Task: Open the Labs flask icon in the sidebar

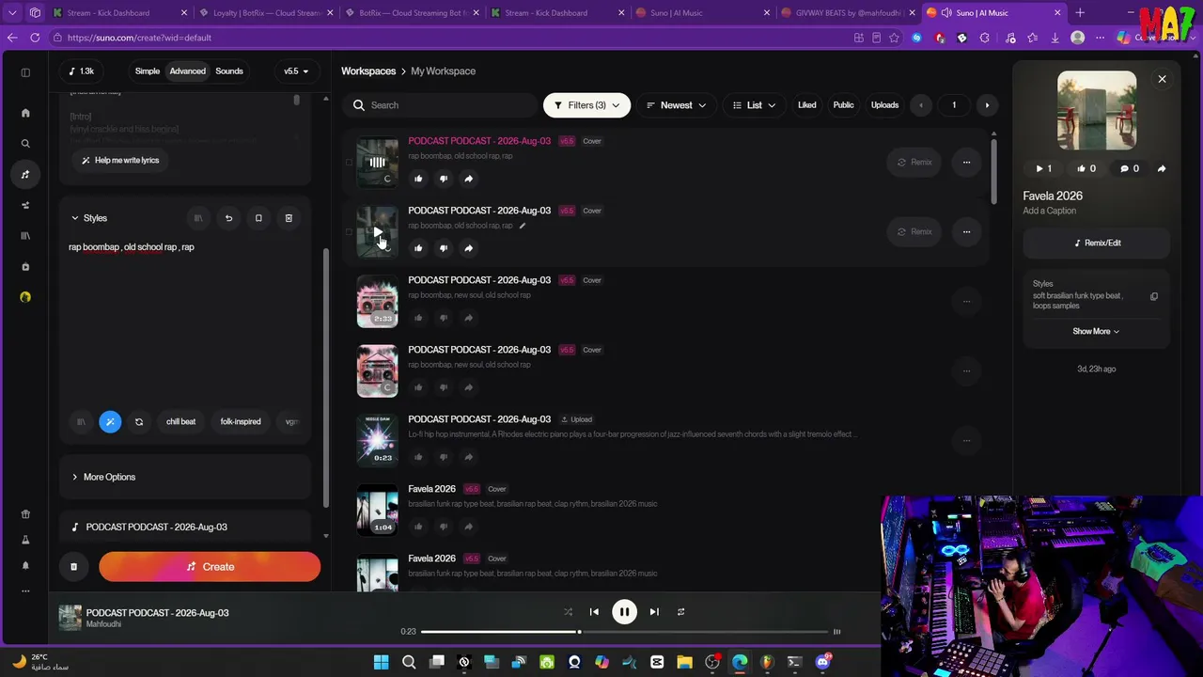Action: (x=25, y=540)
